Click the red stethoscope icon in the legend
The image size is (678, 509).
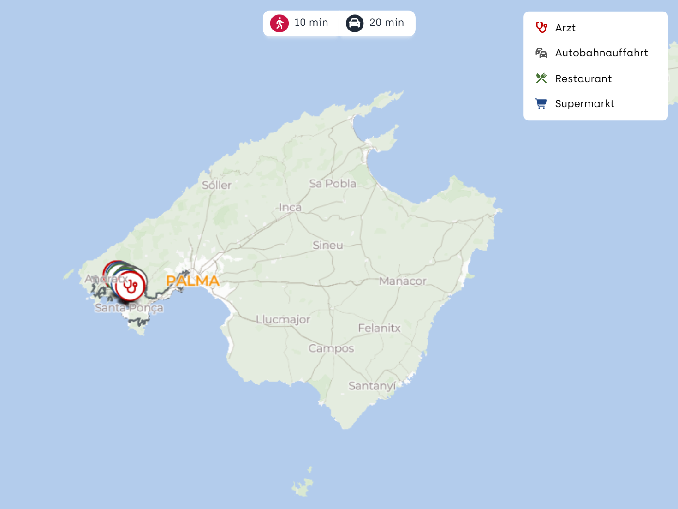coord(541,28)
